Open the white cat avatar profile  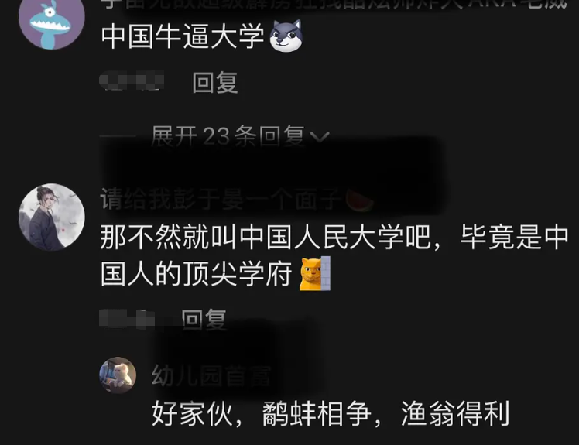pyautogui.click(x=118, y=375)
